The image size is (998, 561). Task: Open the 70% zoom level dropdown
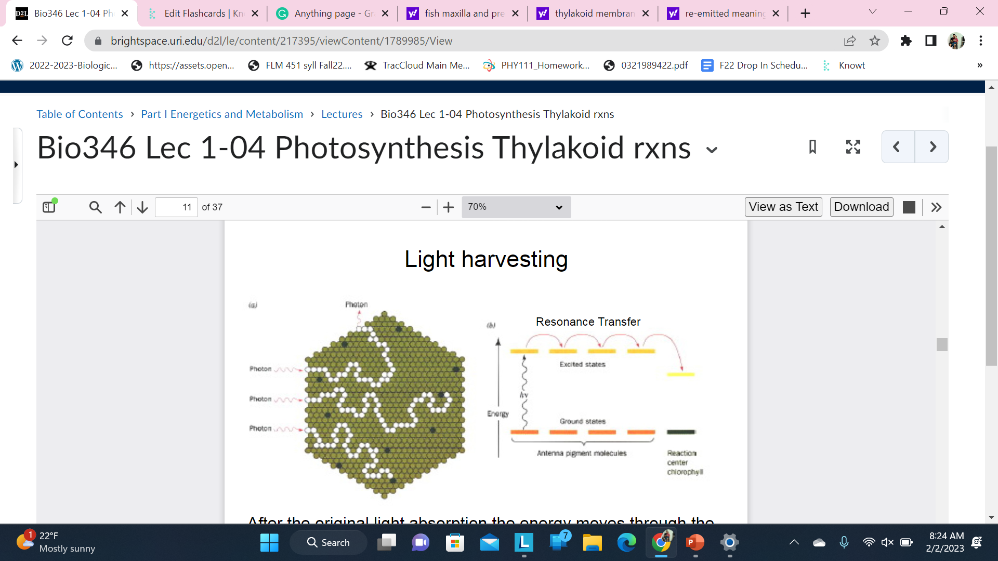[x=516, y=207]
